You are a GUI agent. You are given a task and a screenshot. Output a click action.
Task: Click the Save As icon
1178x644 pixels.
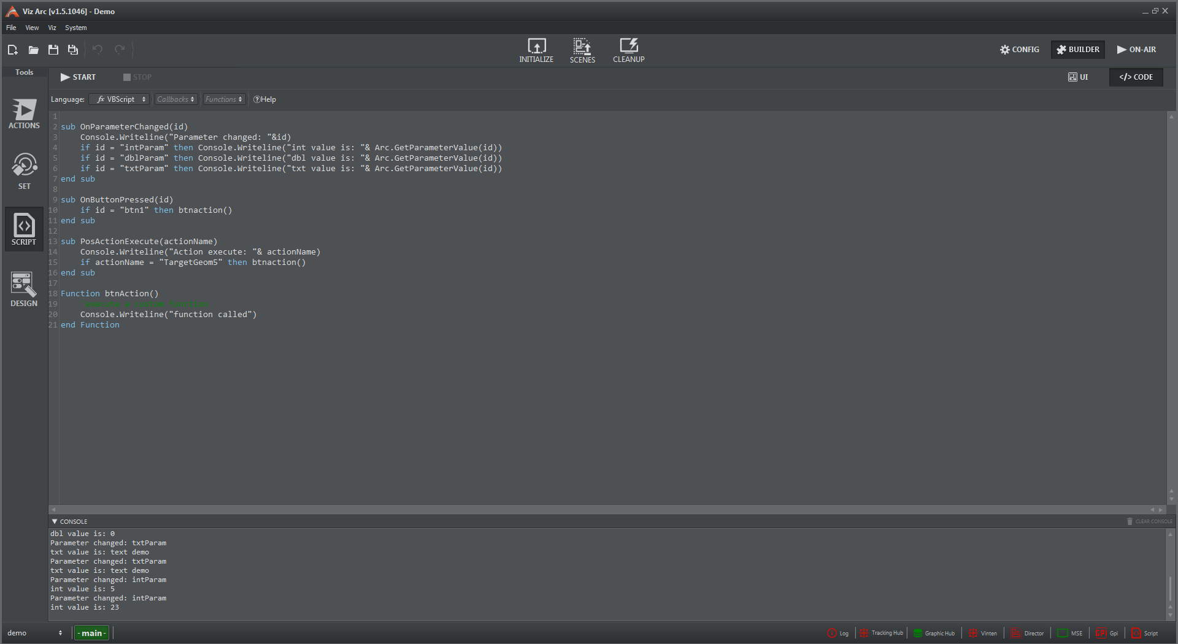[73, 50]
